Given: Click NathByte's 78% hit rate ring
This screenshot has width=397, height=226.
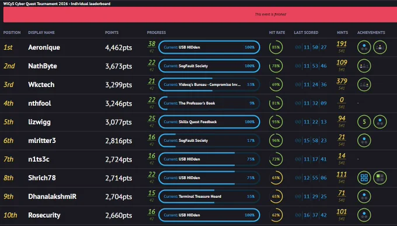Looking at the screenshot, I should [276, 66].
